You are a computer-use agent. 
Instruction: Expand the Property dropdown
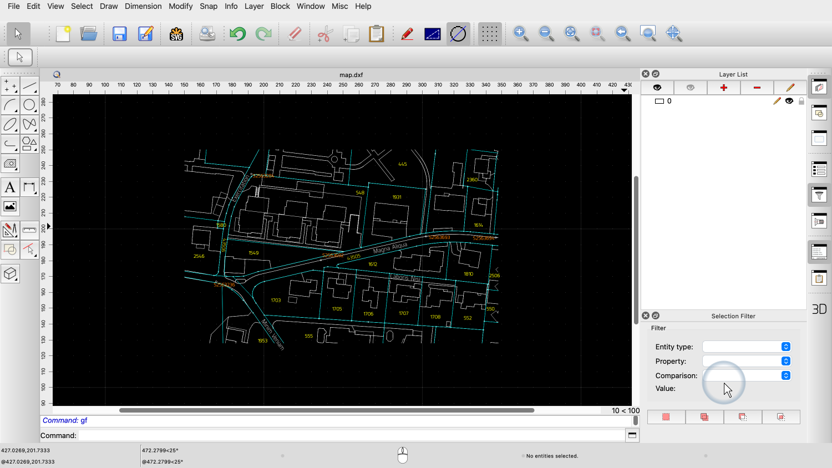tap(747, 361)
